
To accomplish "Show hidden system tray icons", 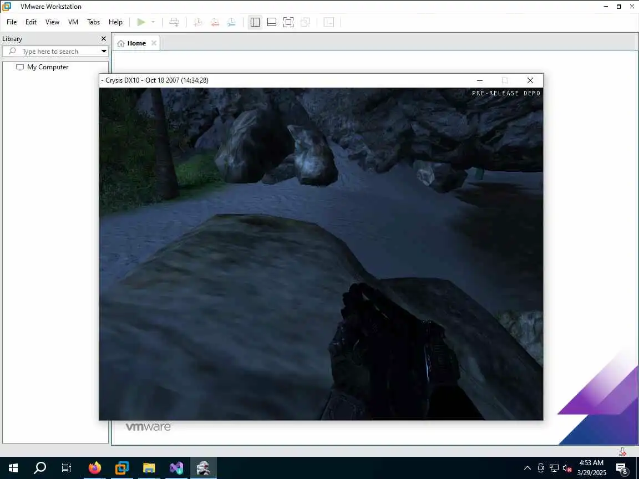I will click(x=528, y=468).
